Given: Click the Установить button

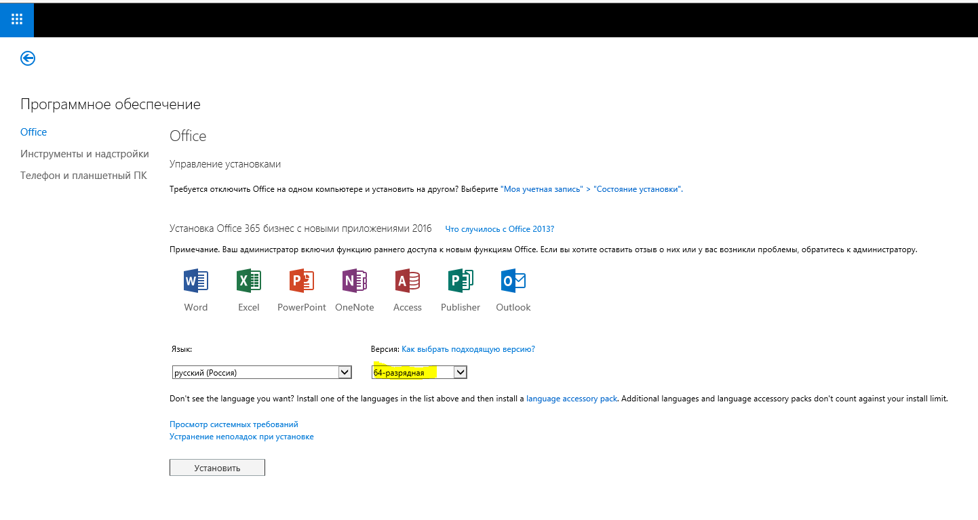Looking at the screenshot, I should 217,468.
